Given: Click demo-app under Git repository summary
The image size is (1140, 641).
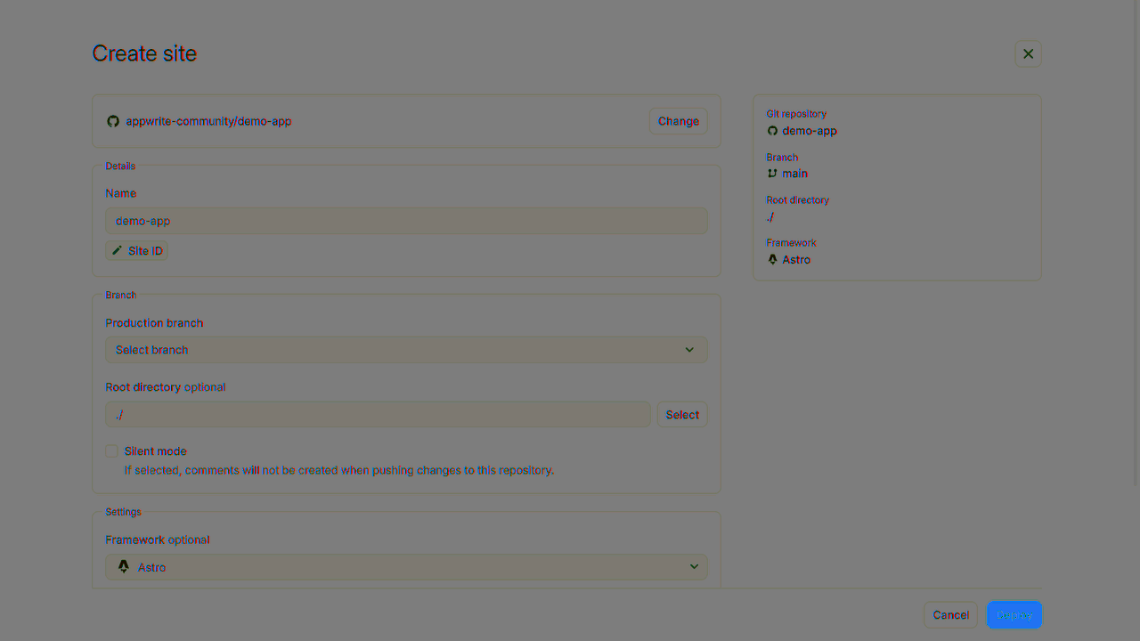Looking at the screenshot, I should point(810,131).
